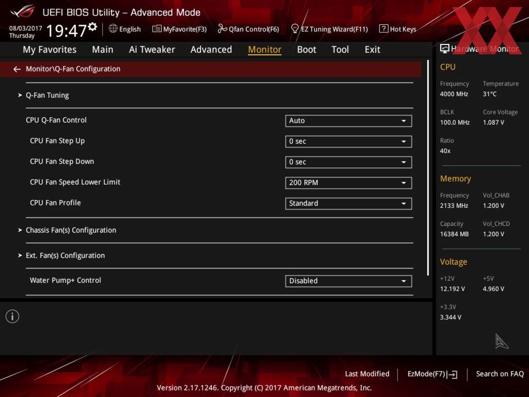Expand Q-Fan Tuning submenu

47,95
